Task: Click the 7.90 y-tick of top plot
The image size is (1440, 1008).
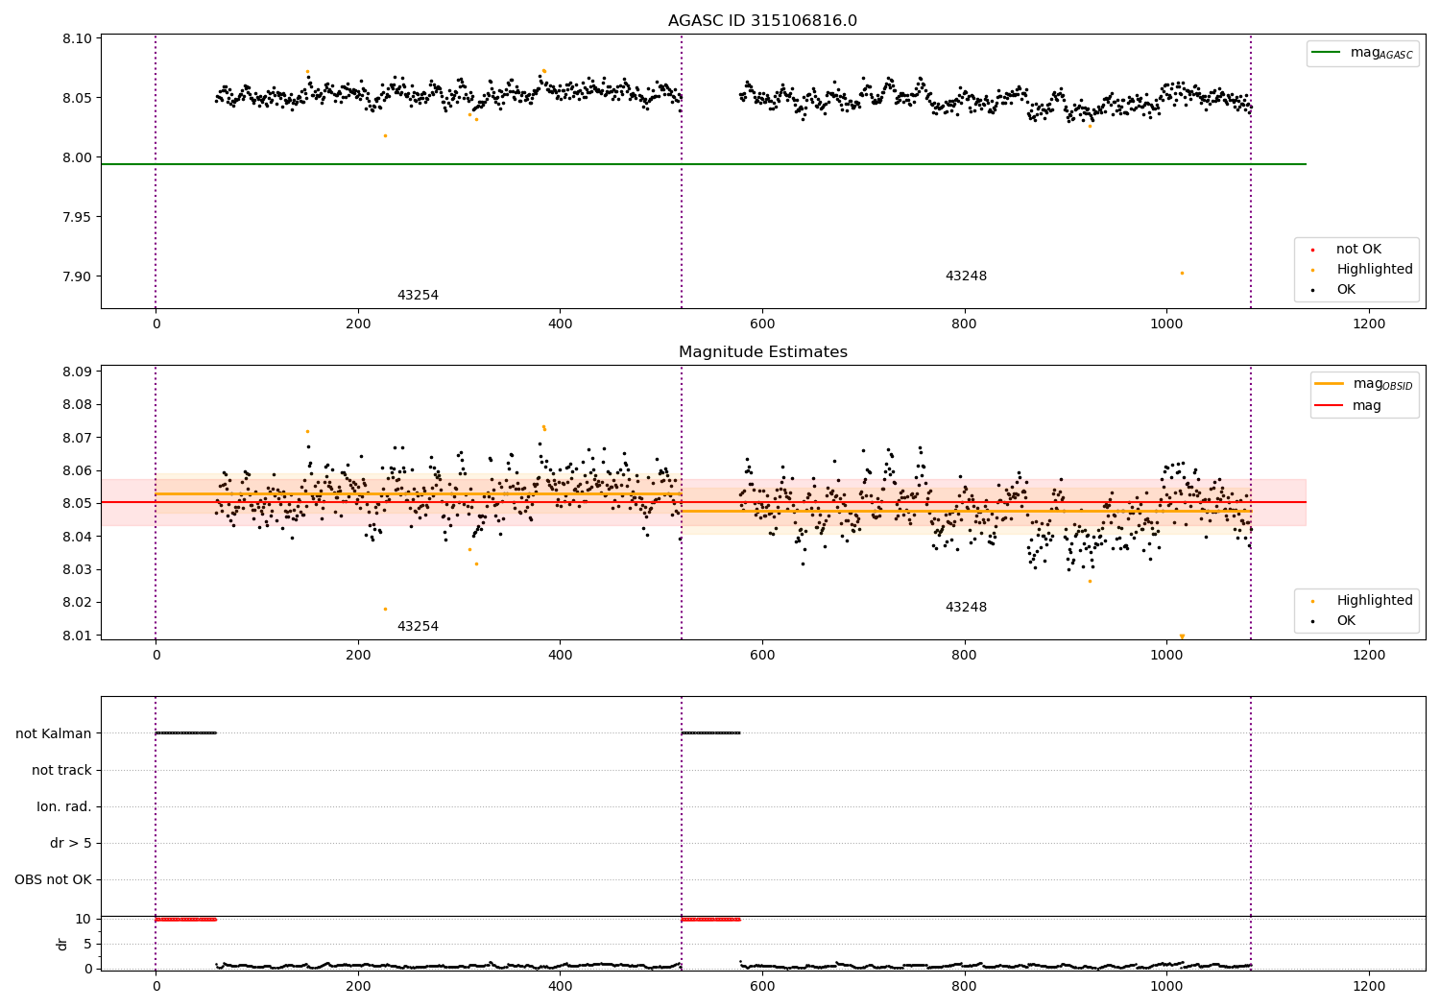Action: tap(78, 276)
